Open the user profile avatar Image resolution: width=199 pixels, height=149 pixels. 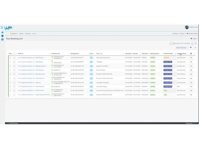coord(187,27)
